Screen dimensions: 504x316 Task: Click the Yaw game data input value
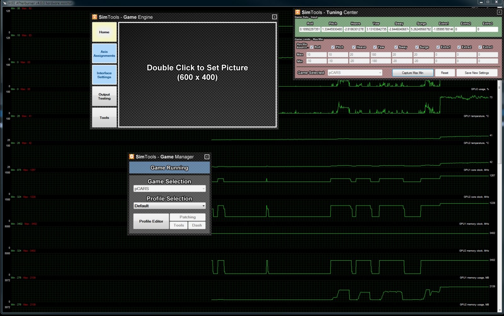[x=376, y=29]
